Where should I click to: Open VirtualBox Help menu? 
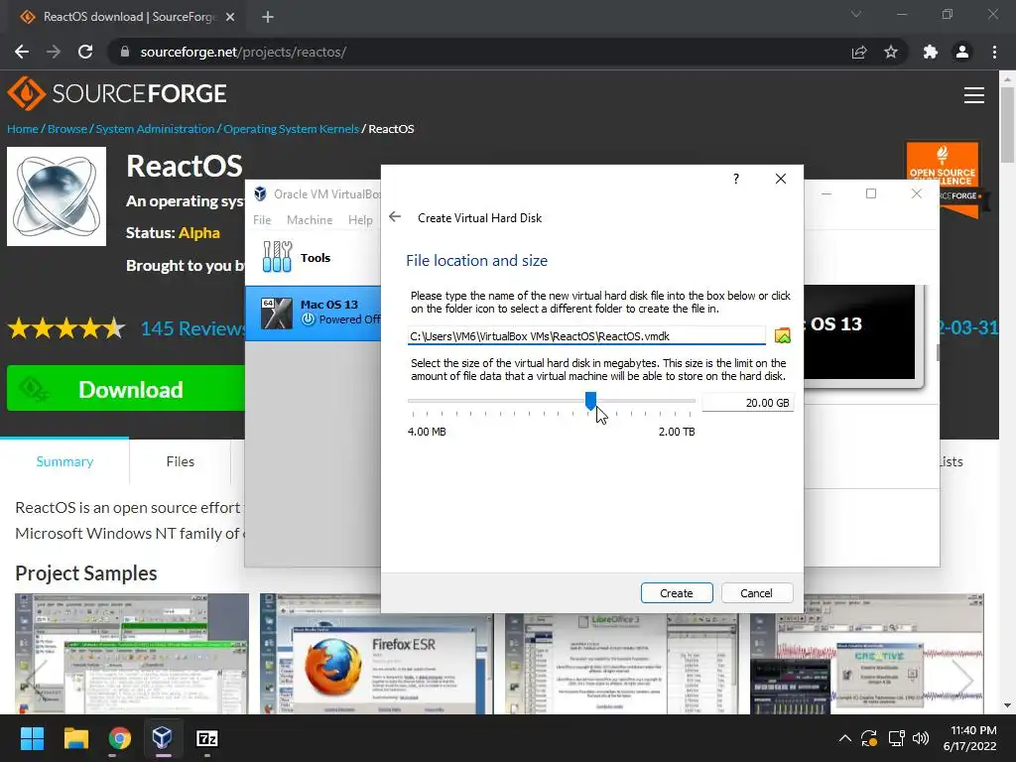pyautogui.click(x=360, y=219)
